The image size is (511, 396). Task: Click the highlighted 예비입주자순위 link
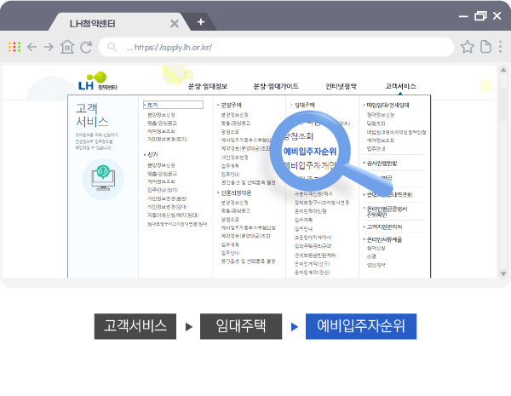(x=310, y=152)
